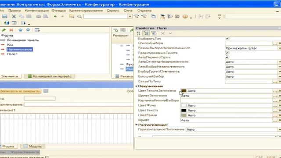
Task: Click the ЦветТекста black color swatch
Action: pyautogui.click(x=184, y=110)
